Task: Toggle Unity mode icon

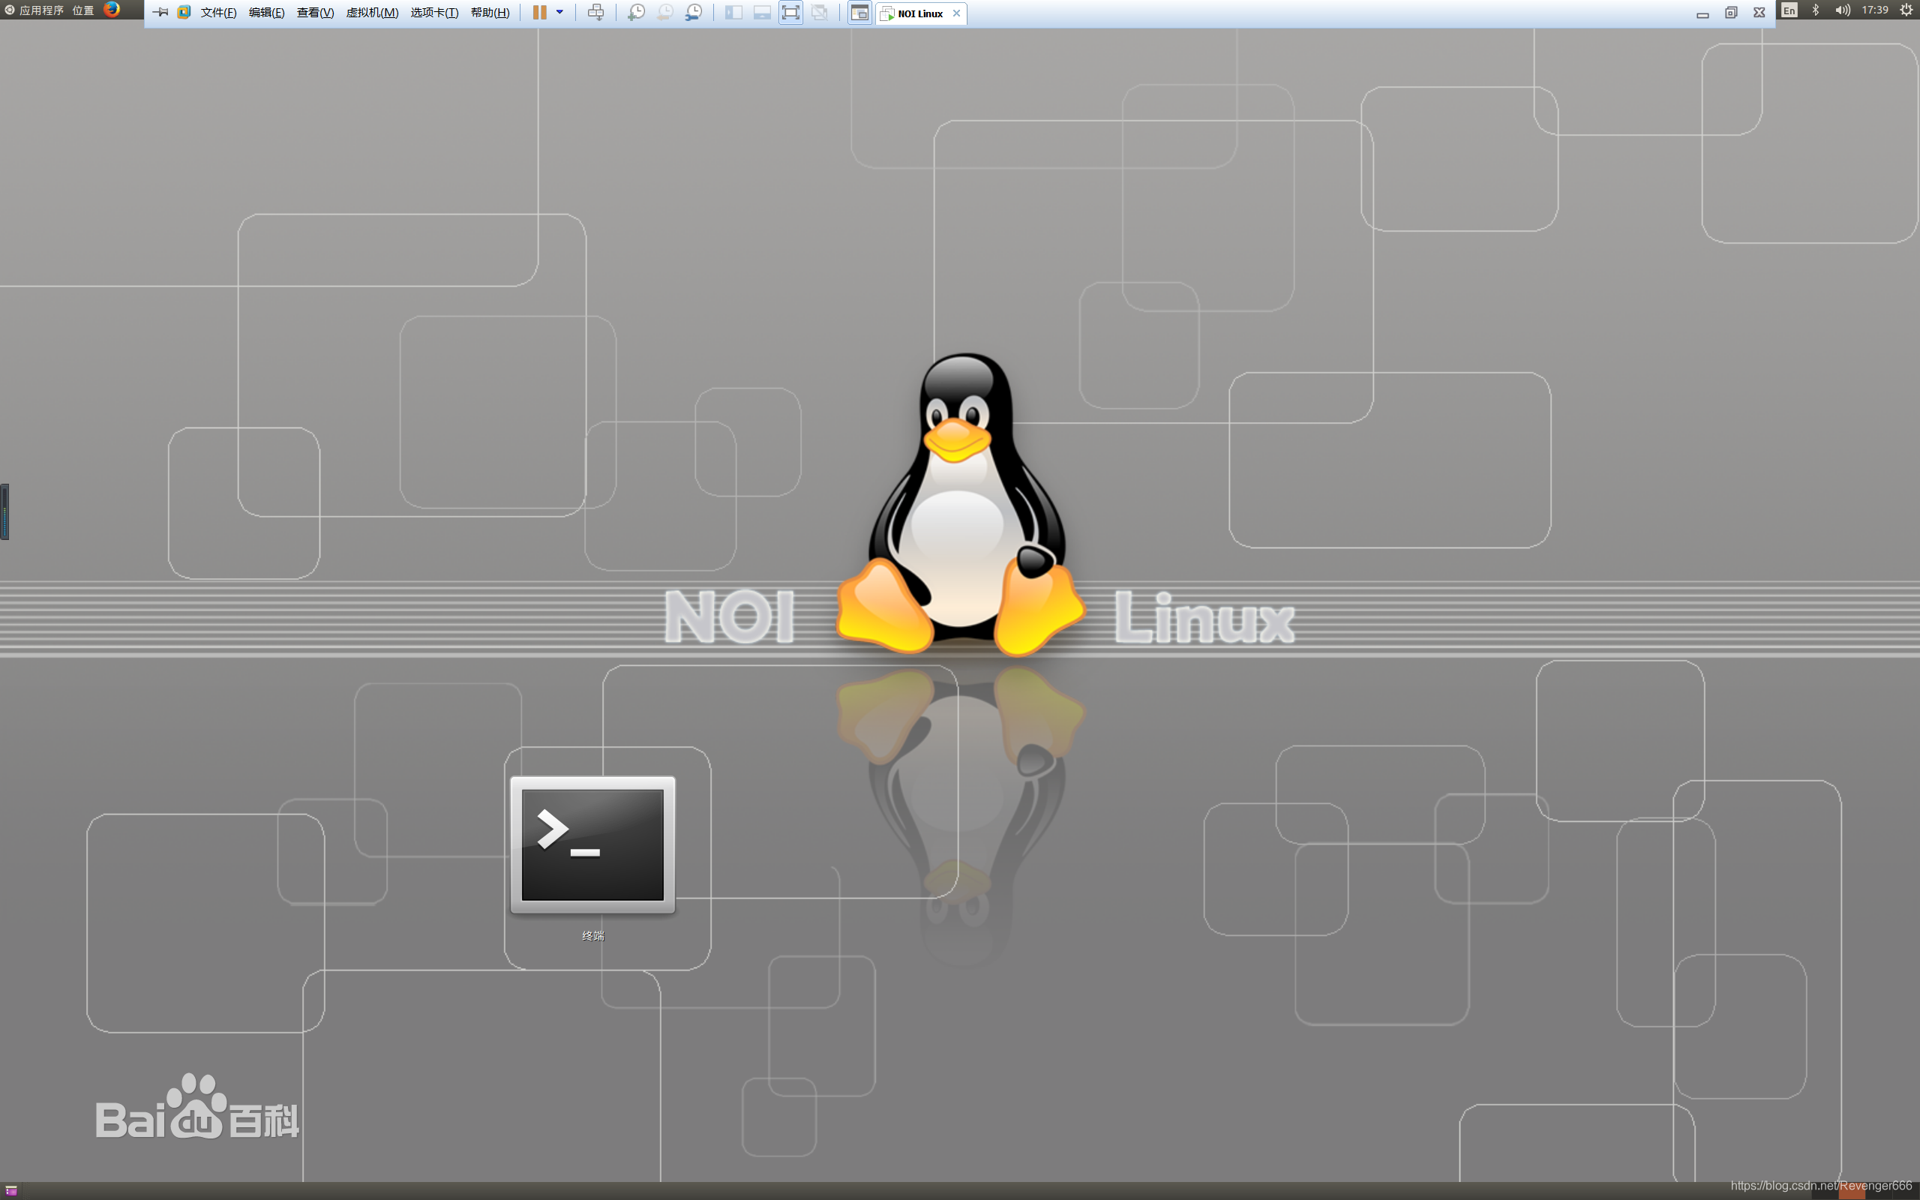Action: [820, 13]
